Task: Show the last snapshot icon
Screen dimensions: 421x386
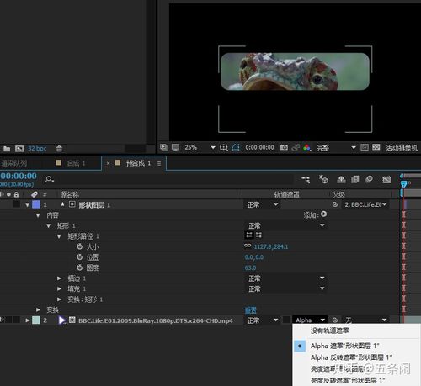Action: point(296,147)
